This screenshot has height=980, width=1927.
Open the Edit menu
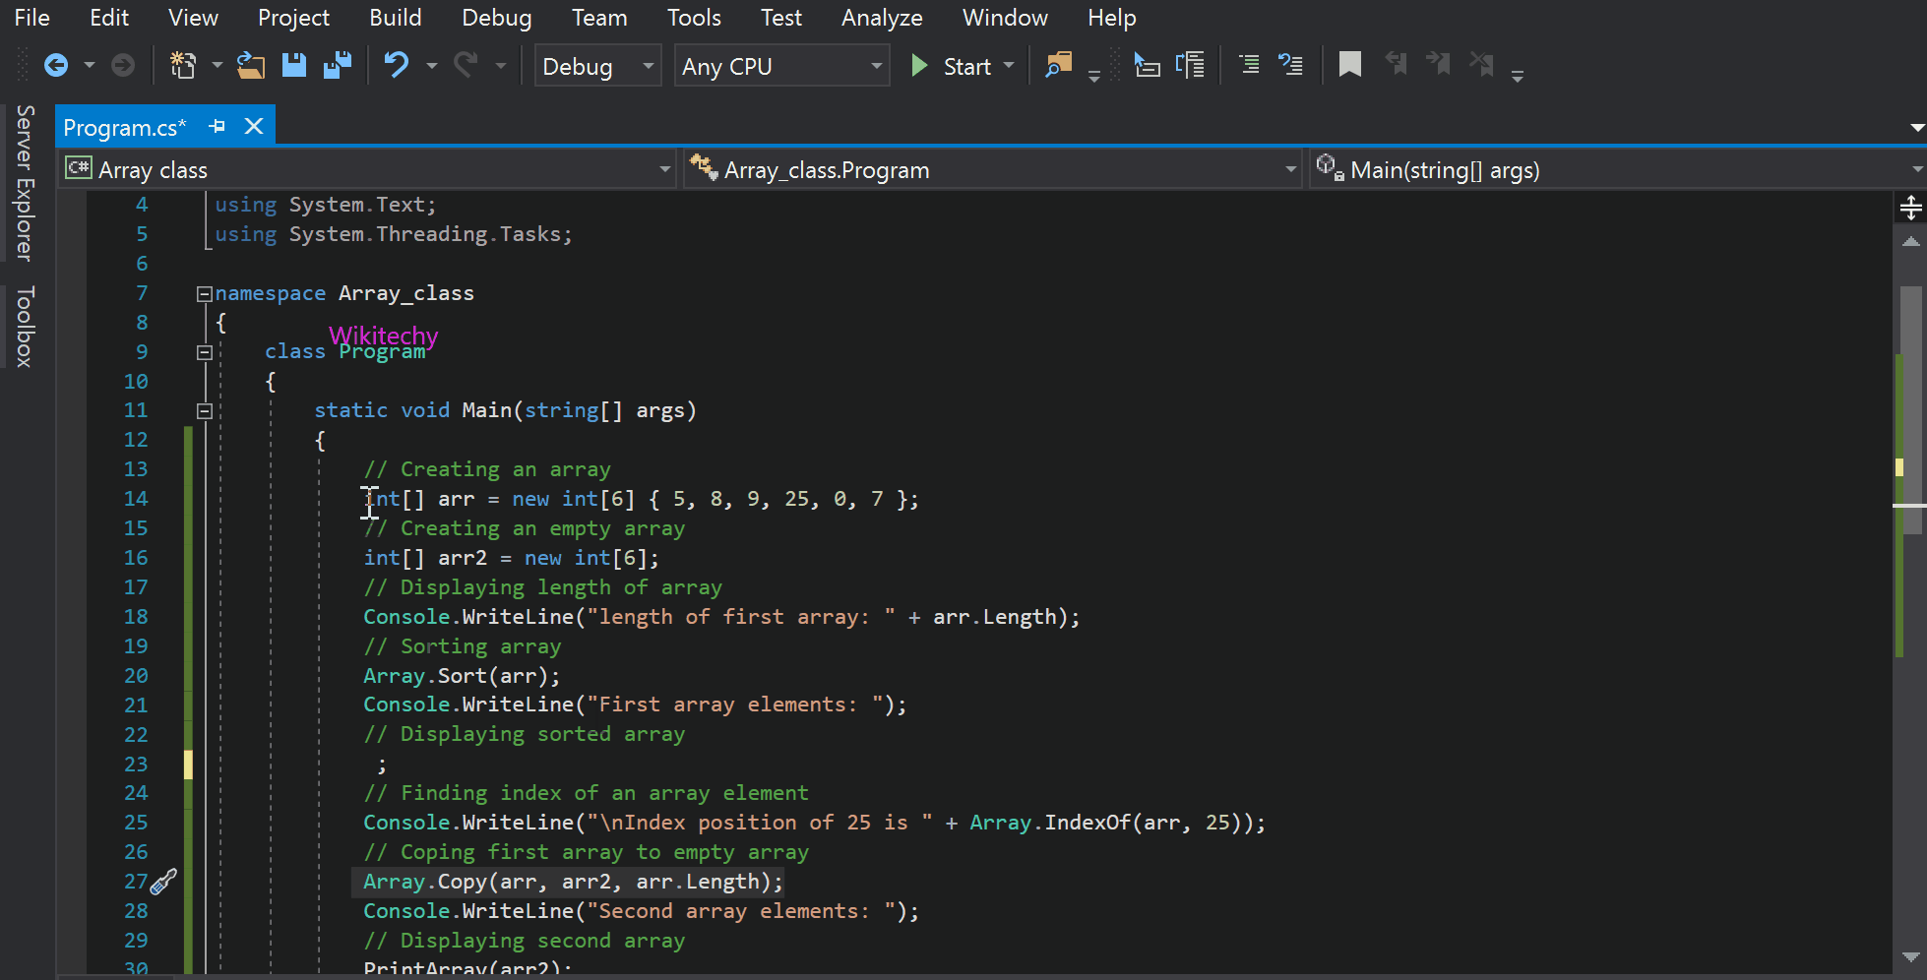point(109,18)
